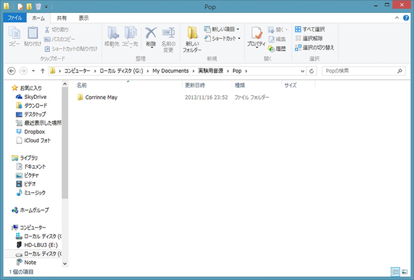Open SkyDrive in favorites
414x280 pixels.
coord(31,97)
